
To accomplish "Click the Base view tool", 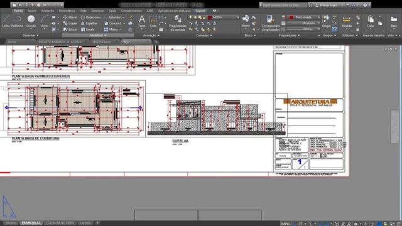I will click(x=394, y=21).
